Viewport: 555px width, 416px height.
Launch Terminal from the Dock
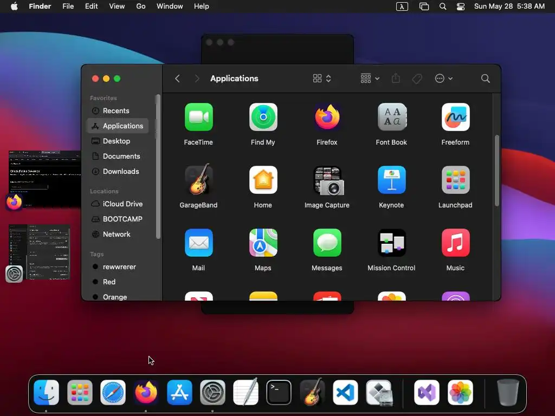[x=279, y=392]
